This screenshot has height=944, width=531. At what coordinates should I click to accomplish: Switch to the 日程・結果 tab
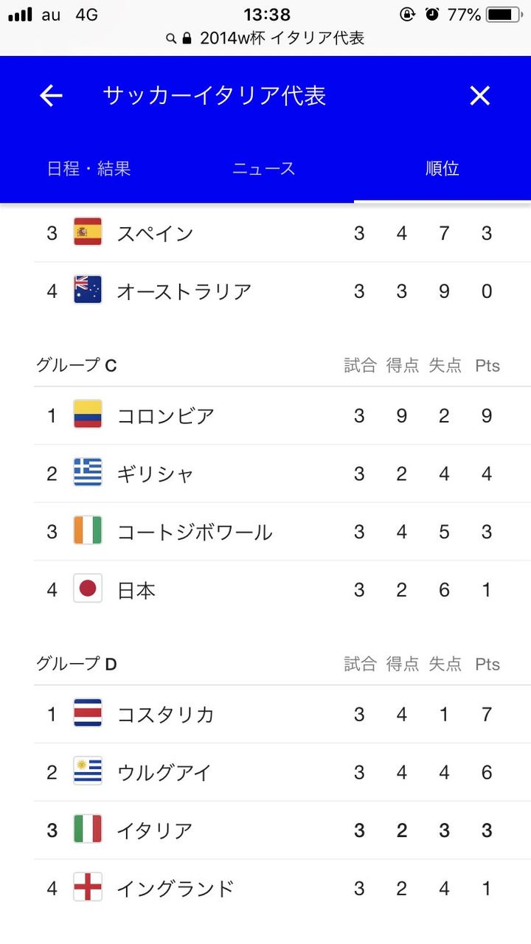(x=88, y=169)
